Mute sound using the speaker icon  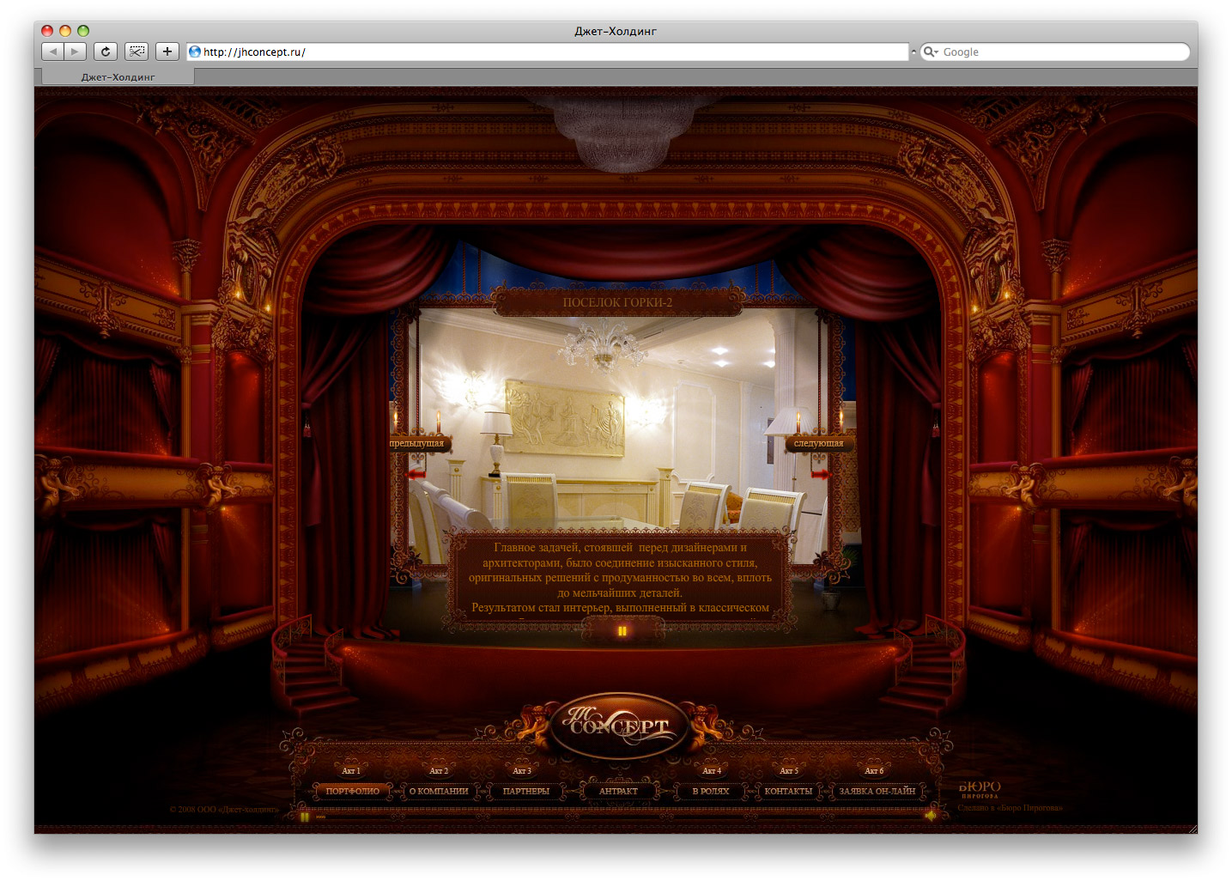point(930,816)
